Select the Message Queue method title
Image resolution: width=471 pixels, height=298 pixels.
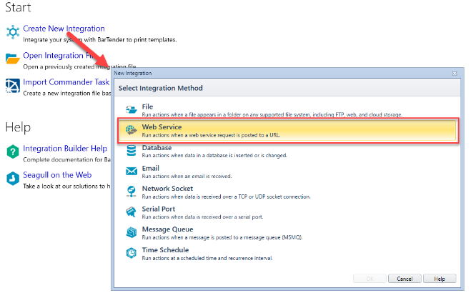tap(168, 229)
